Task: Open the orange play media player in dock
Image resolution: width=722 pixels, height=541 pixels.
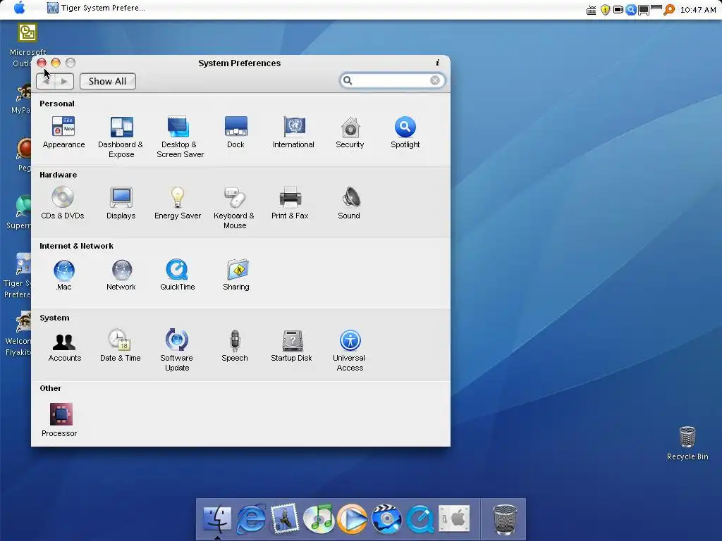Action: tap(353, 518)
